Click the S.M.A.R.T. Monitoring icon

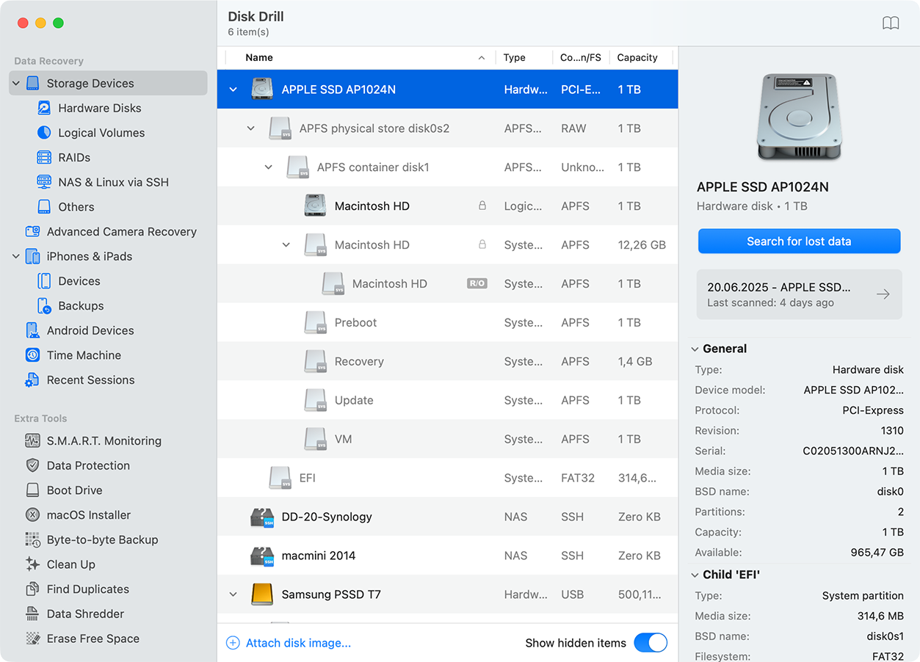pyautogui.click(x=32, y=441)
